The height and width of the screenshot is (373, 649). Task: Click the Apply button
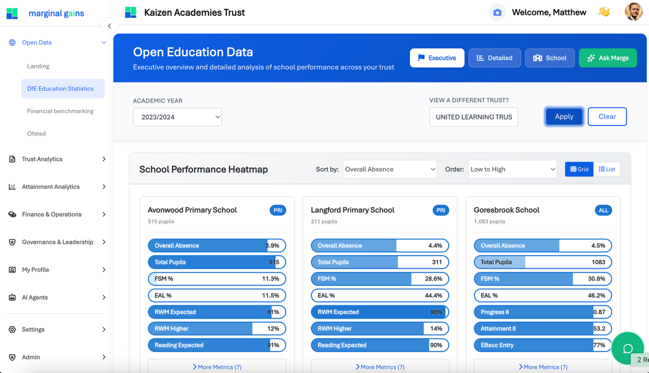coord(564,117)
